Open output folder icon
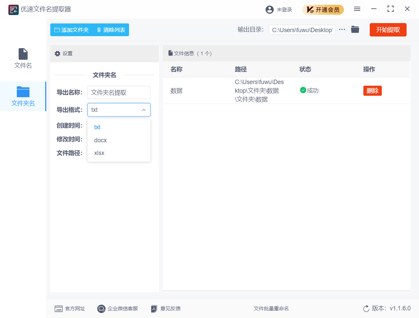The image size is (419, 318). click(x=355, y=29)
